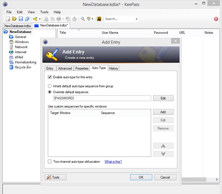Switch to the History tab
Image resolution: width=222 pixels, height=194 pixels.
point(114,68)
